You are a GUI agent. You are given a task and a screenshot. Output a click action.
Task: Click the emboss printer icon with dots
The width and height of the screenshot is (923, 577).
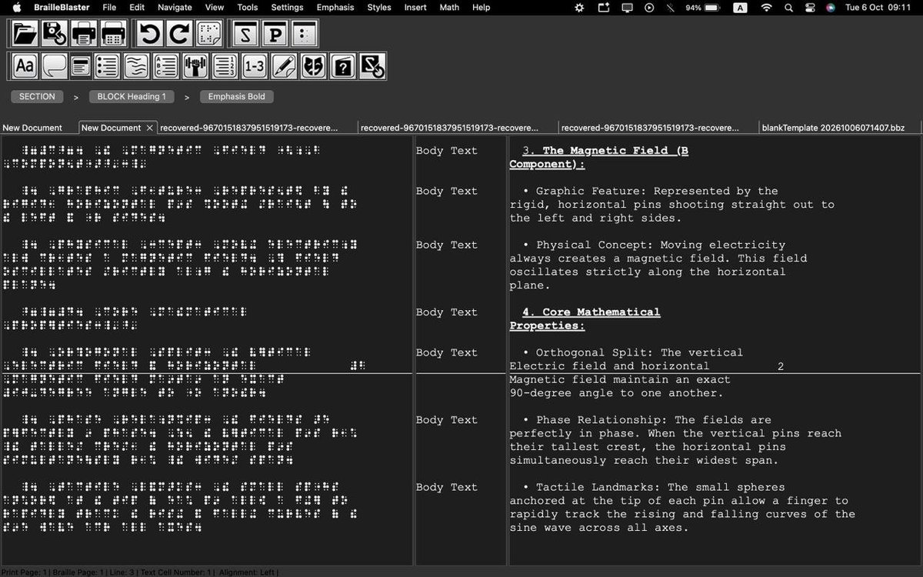point(113,34)
